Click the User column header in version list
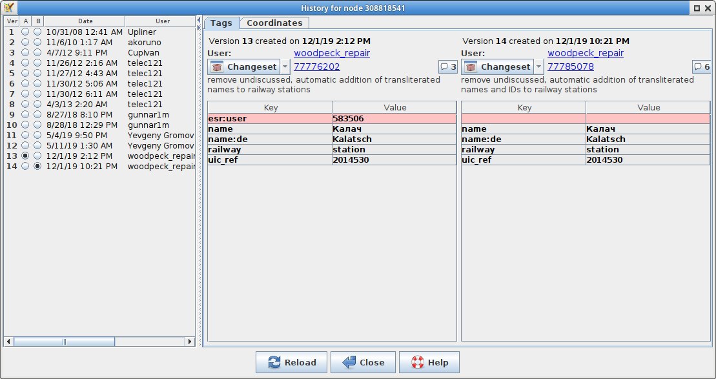Viewport: 716px width, 379px height. pos(160,21)
